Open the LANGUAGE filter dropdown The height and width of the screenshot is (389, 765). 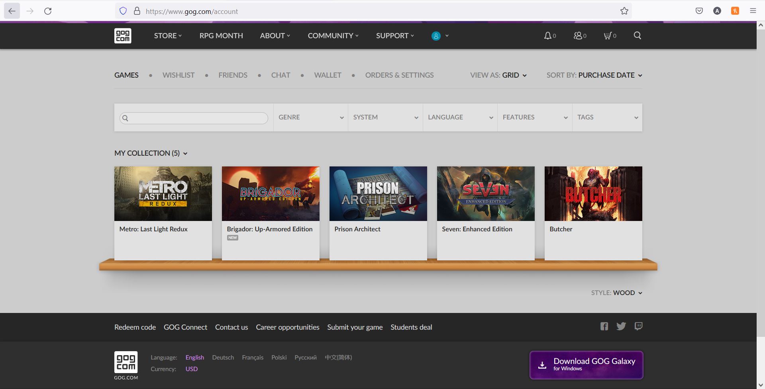460,117
